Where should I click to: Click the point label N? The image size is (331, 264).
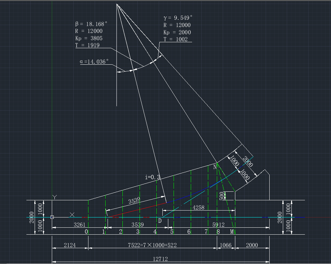point(215,167)
